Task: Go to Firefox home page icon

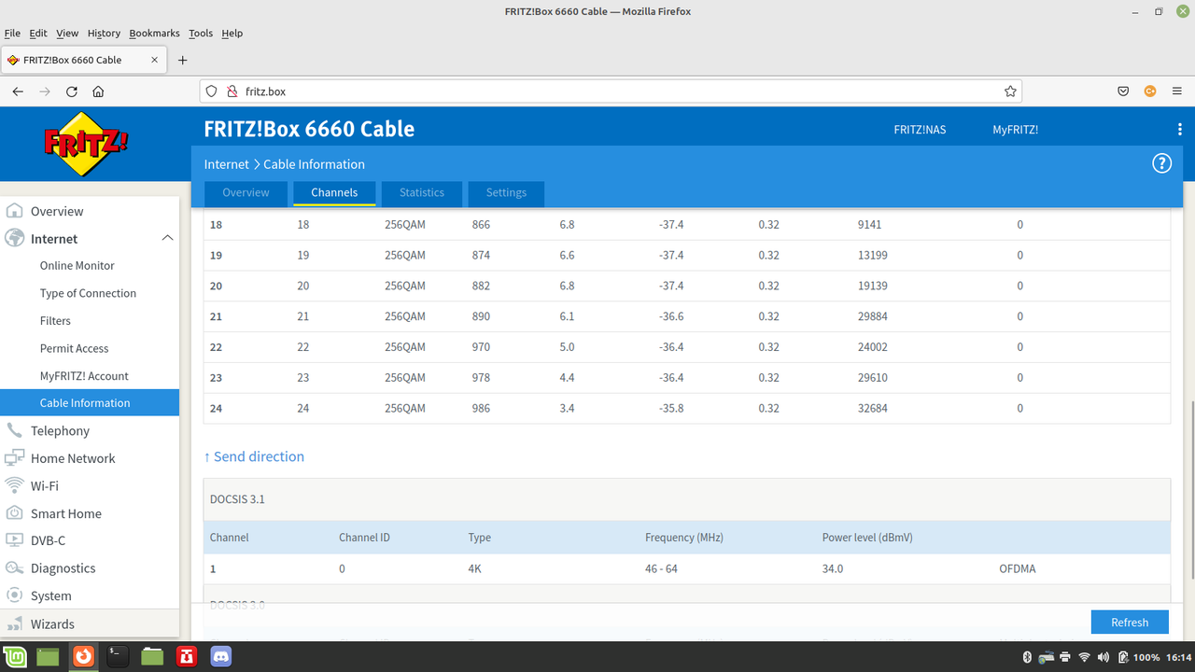Action: (98, 91)
